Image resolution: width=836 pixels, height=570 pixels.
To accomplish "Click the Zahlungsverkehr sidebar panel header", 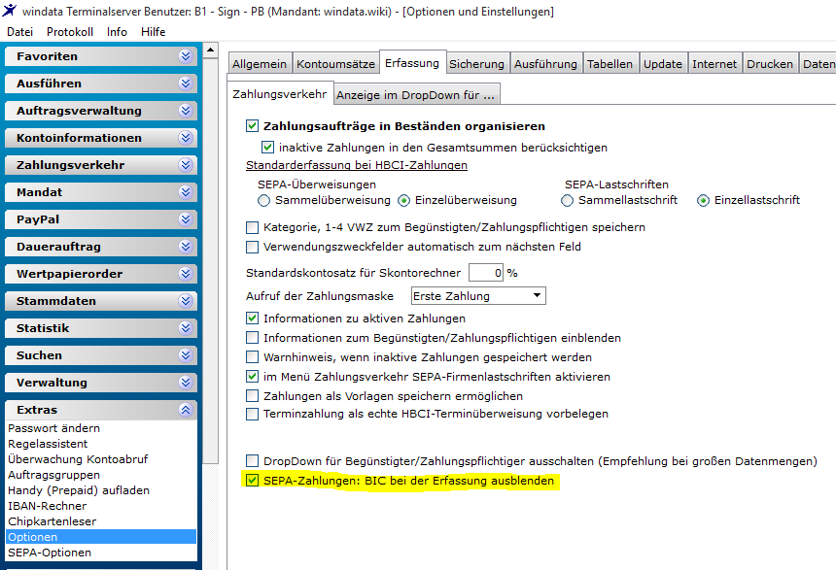I will (x=101, y=165).
